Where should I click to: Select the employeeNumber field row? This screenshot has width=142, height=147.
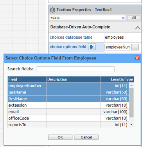tap(68, 86)
